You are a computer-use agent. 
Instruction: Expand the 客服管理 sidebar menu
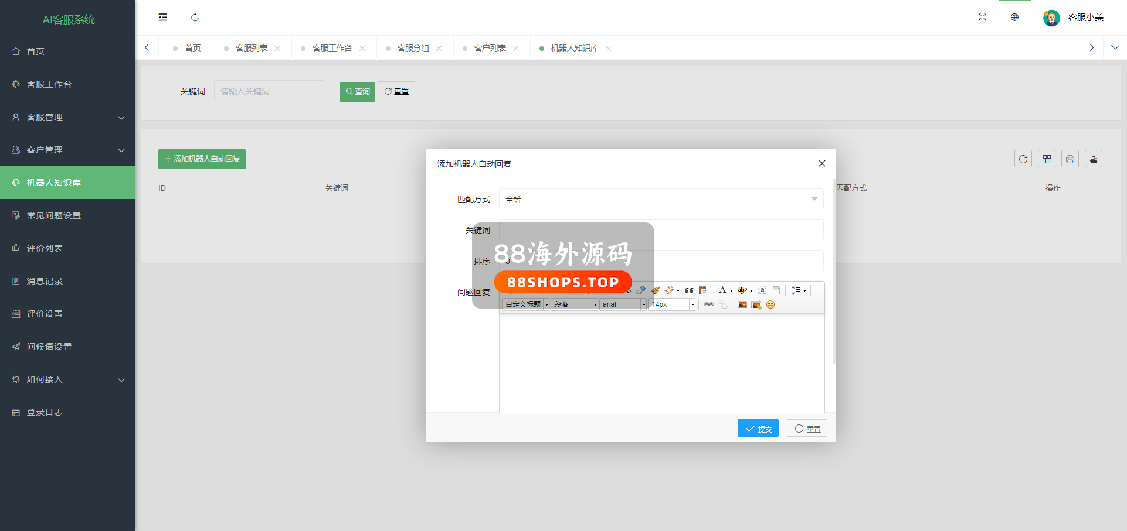(67, 117)
